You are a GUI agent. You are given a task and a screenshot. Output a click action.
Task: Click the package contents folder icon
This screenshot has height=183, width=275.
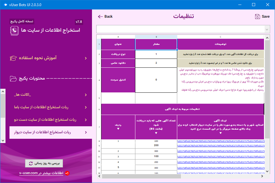(13, 79)
